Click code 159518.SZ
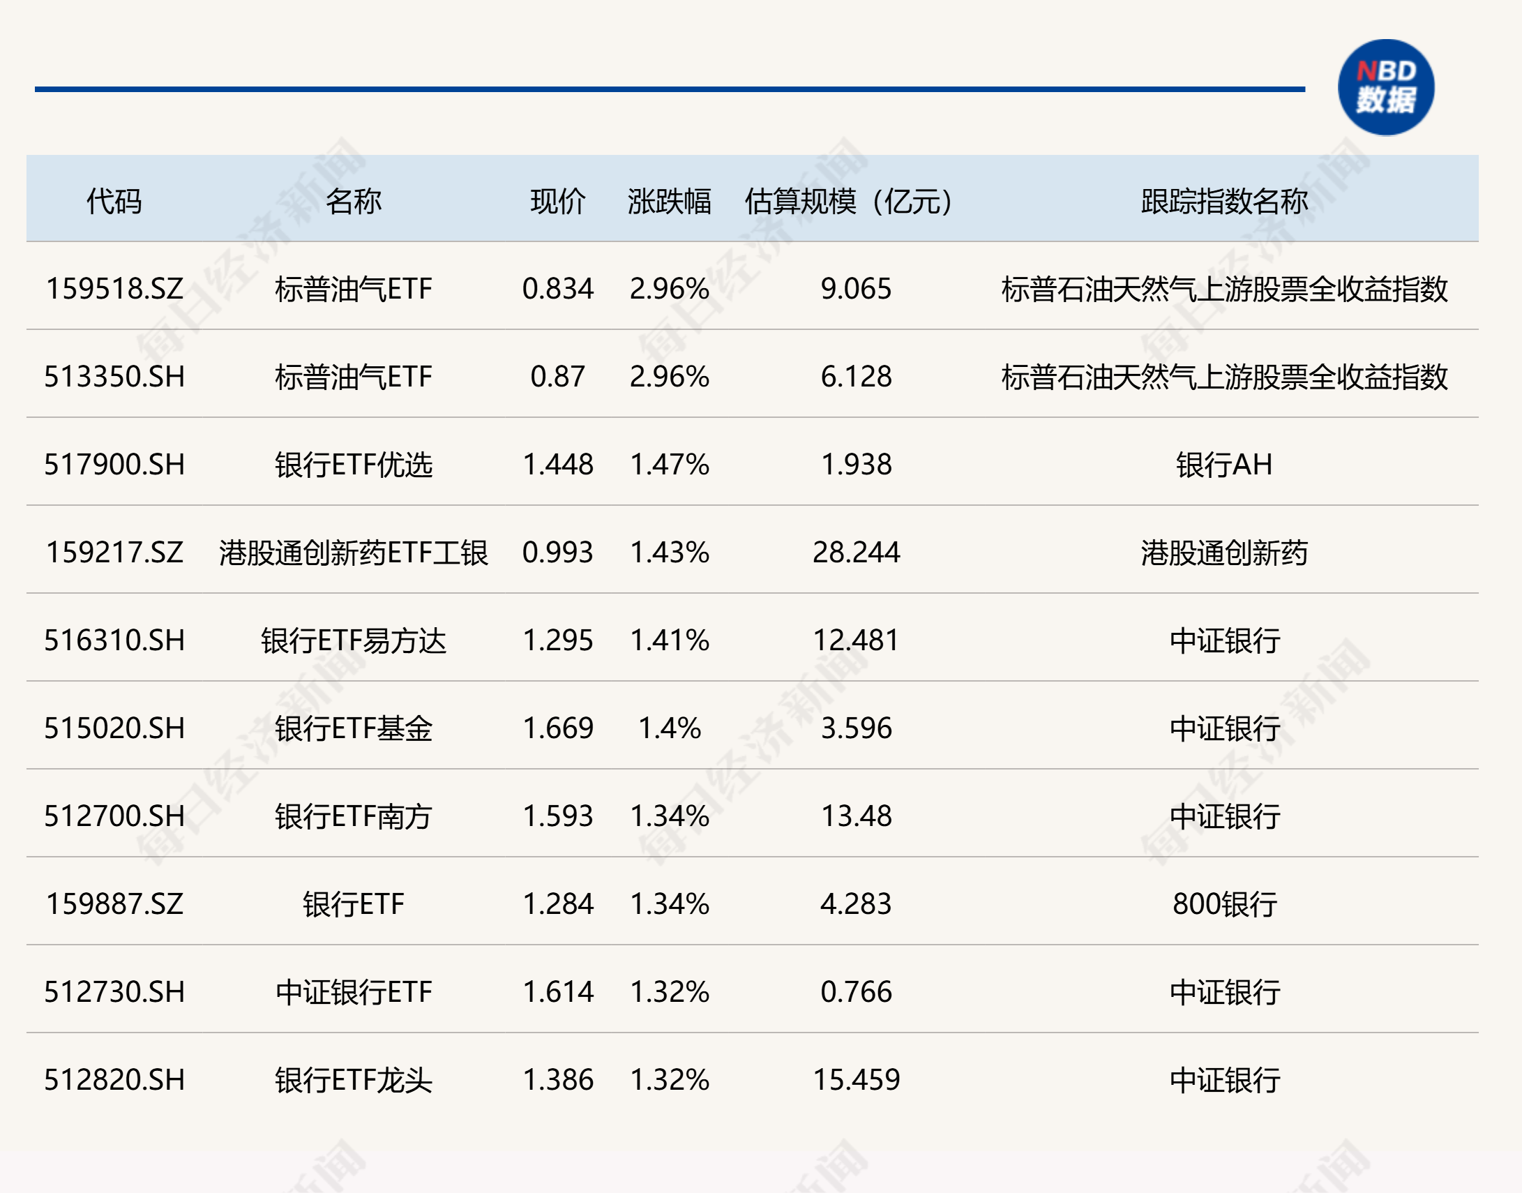 114,288
